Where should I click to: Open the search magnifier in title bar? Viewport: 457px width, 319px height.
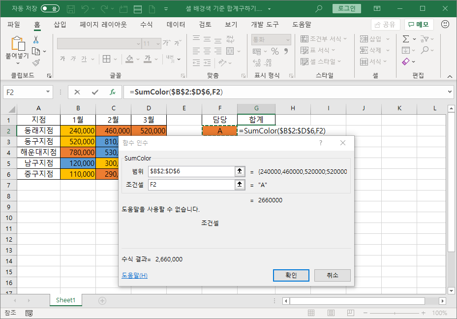pyautogui.click(x=319, y=9)
